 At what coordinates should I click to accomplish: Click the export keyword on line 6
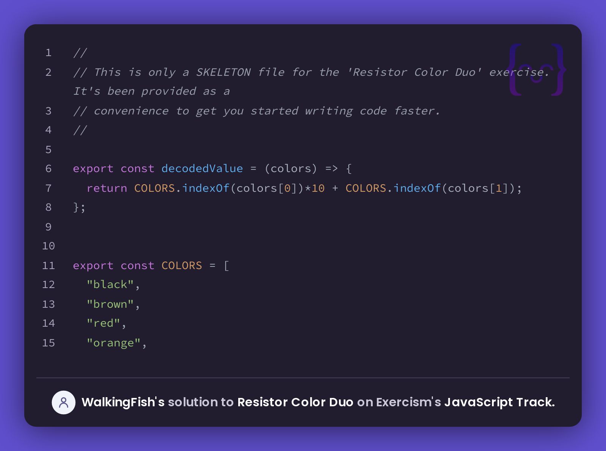point(92,169)
